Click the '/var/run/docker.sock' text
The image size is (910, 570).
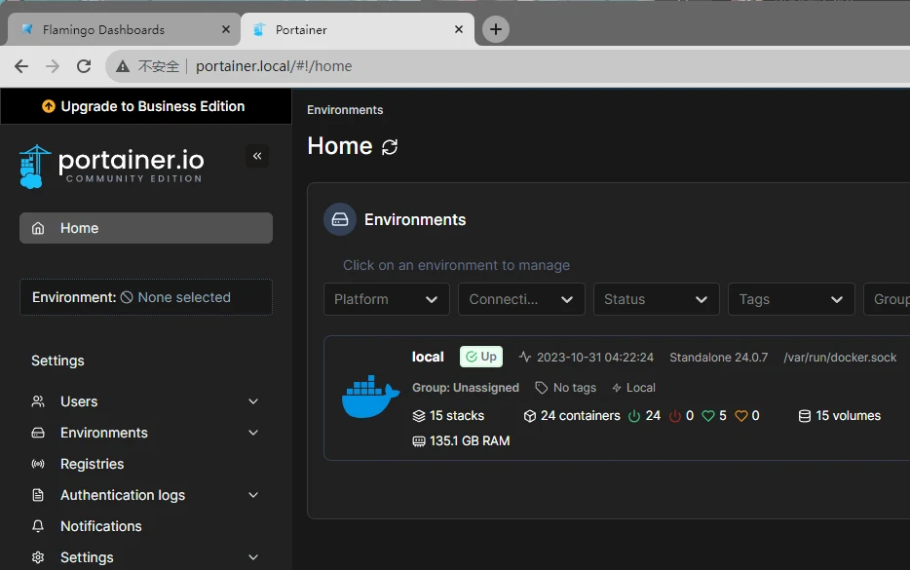pos(840,357)
